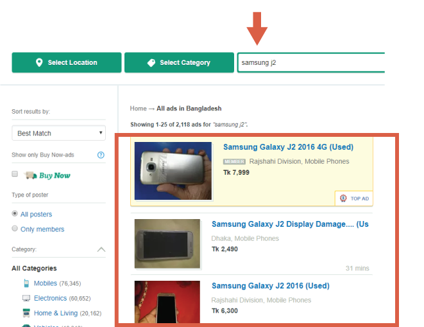Image resolution: width=424 pixels, height=327 pixels.
Task: Open Samsung Galaxy J2 2016 4G ad
Action: coord(288,147)
